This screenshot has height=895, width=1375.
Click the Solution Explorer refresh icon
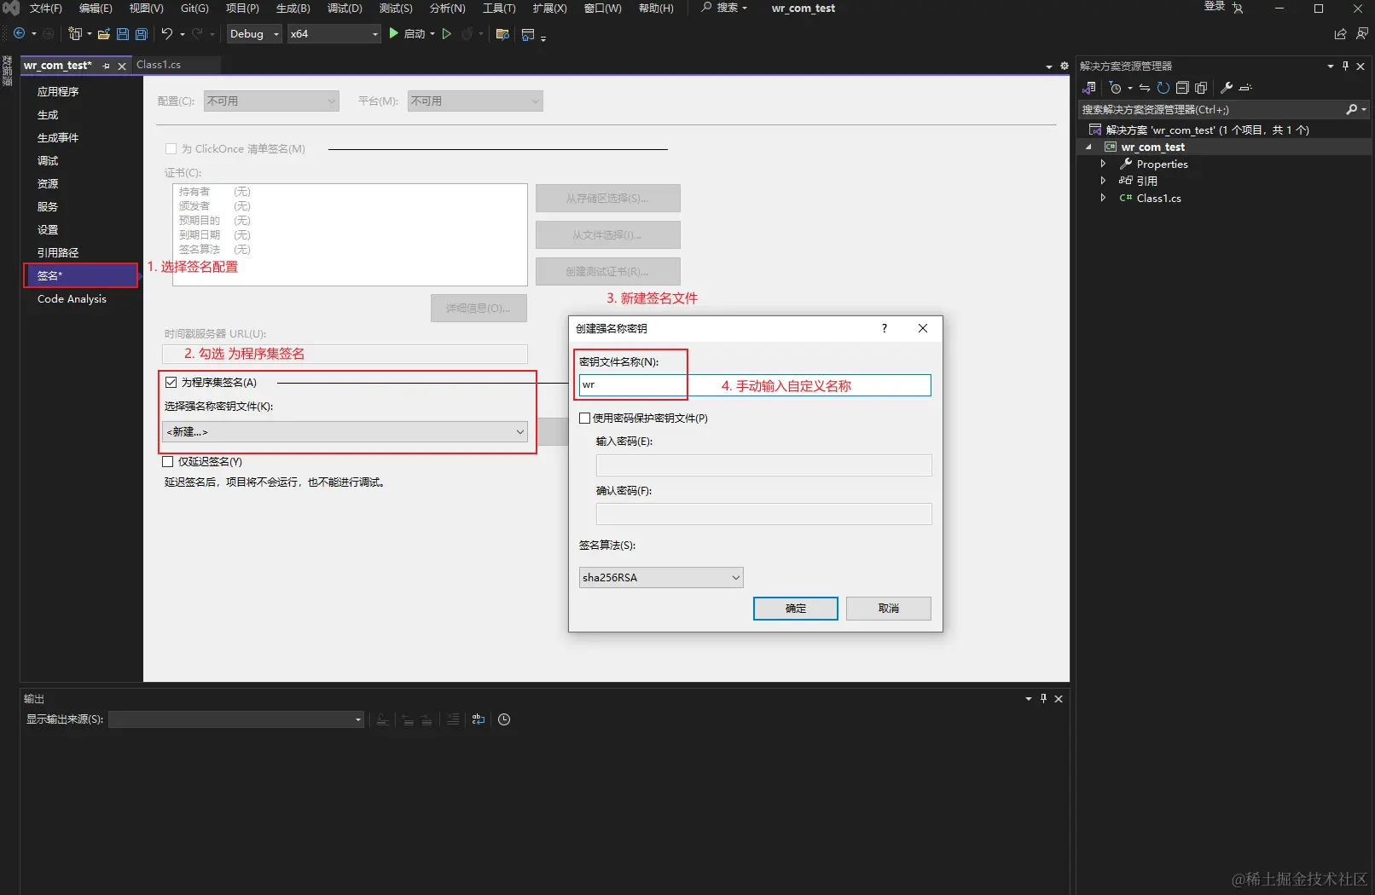click(1163, 88)
